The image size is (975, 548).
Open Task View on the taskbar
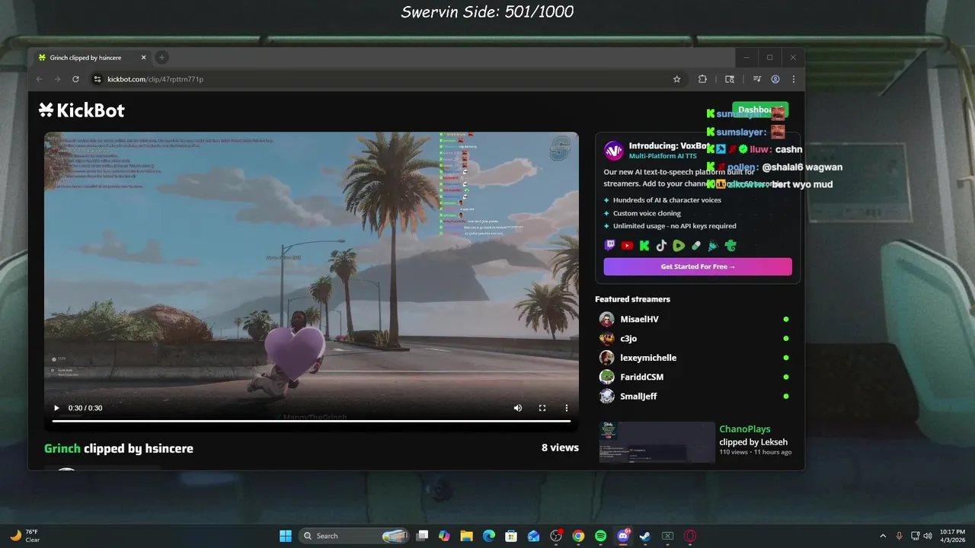(x=423, y=536)
